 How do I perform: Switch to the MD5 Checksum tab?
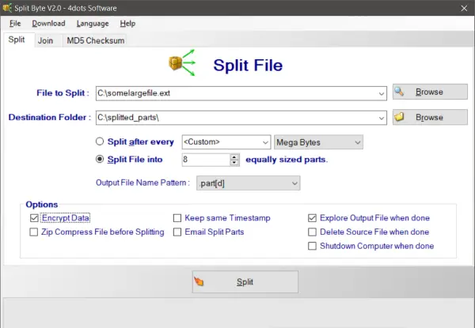pos(96,40)
